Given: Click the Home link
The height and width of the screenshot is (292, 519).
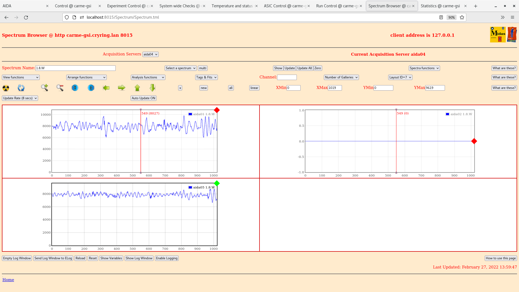Looking at the screenshot, I should point(8,280).
